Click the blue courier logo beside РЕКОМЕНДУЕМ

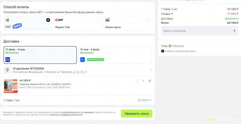(x=83, y=59)
